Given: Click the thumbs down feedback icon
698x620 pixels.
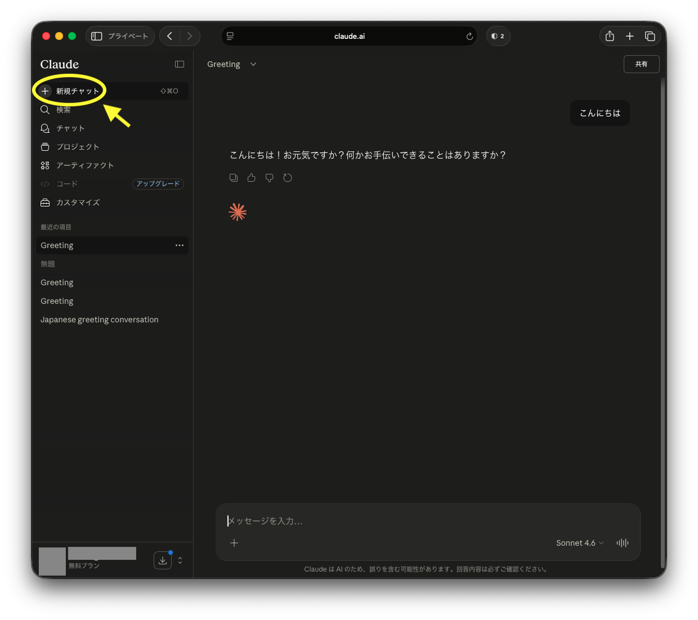Looking at the screenshot, I should [x=270, y=178].
